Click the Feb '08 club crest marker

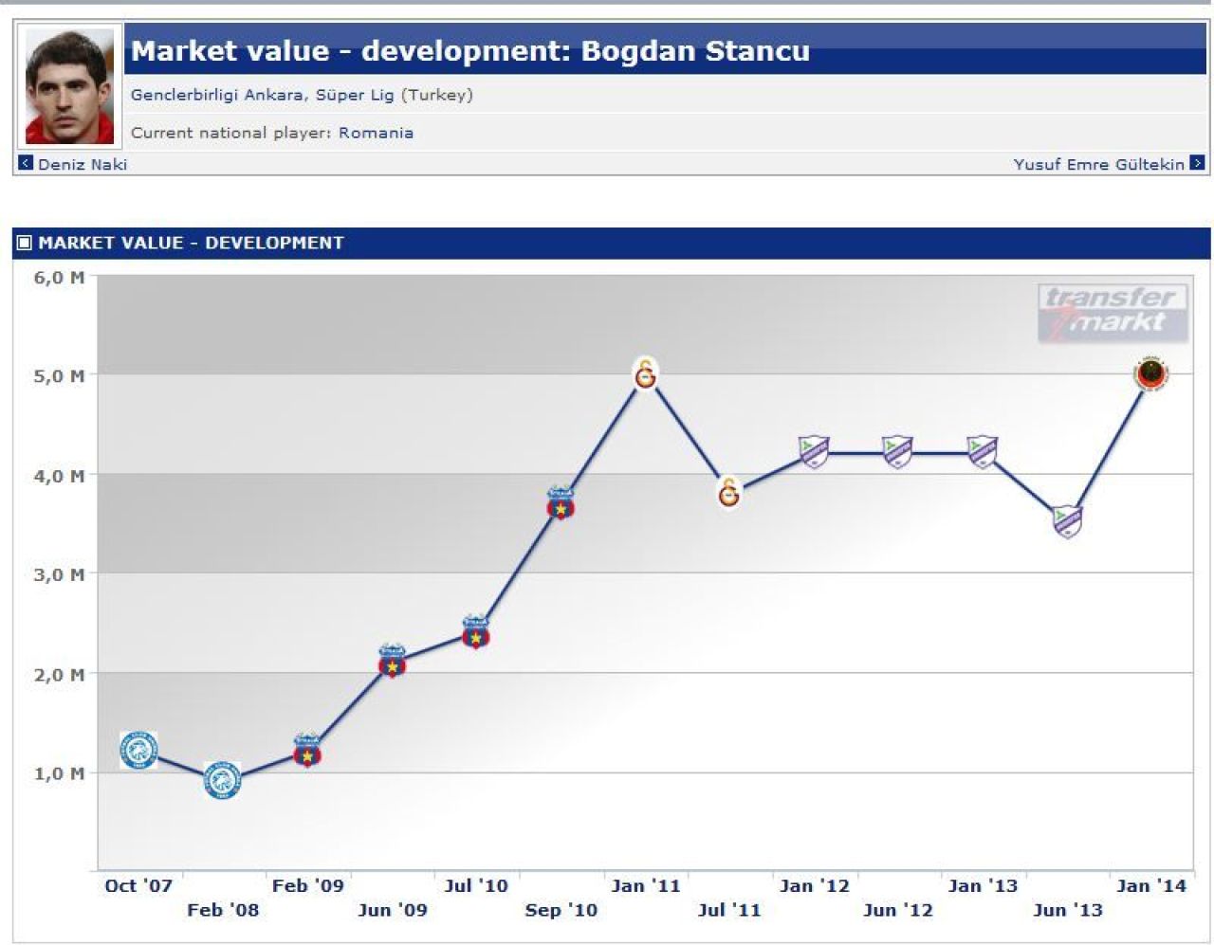click(x=222, y=780)
